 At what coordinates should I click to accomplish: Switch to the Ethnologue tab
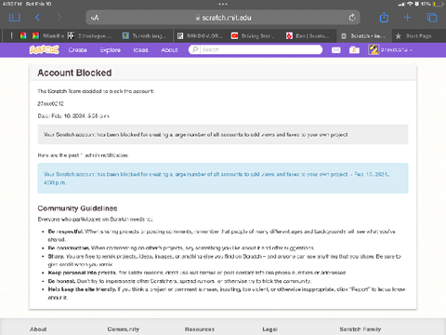click(x=90, y=36)
